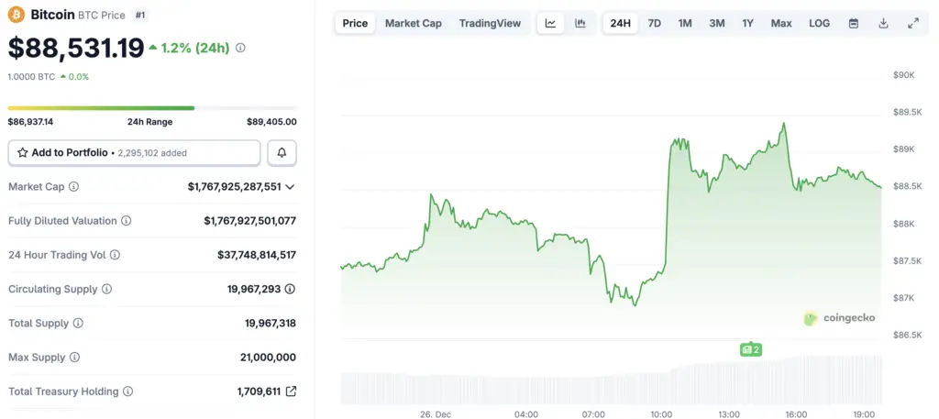This screenshot has height=419, width=939.
Task: Switch to line chart view icon
Action: click(550, 23)
